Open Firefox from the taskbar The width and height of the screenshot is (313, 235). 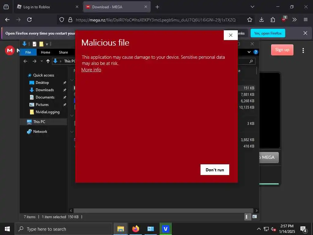click(x=135, y=229)
